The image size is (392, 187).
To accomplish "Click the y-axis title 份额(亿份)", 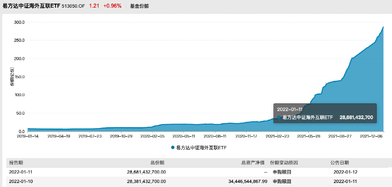I will (12, 77).
